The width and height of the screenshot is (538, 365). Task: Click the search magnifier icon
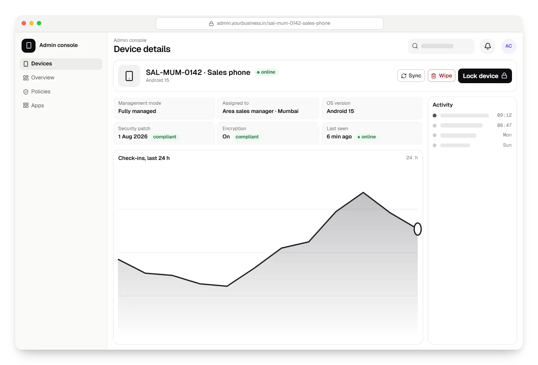coord(415,46)
